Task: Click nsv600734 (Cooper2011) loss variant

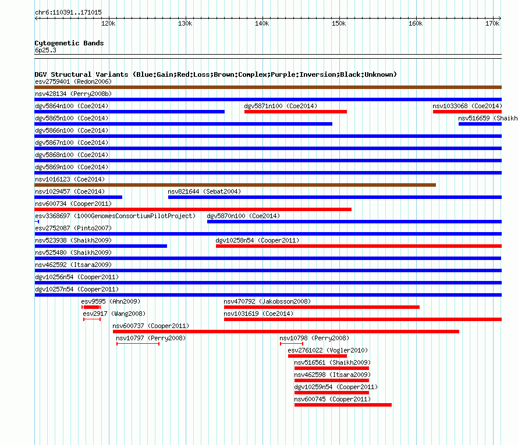Action: (193, 209)
